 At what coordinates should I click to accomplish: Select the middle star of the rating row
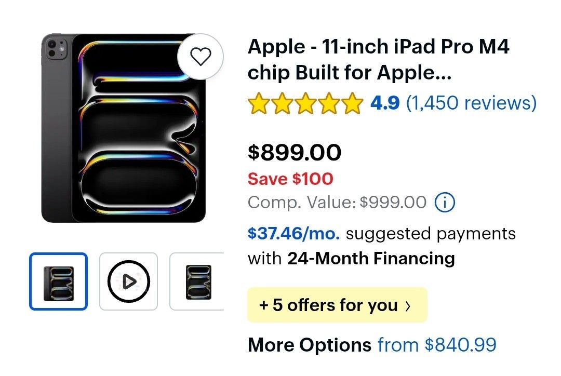305,103
